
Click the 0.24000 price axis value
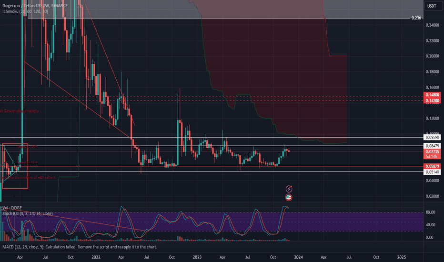(432, 25)
